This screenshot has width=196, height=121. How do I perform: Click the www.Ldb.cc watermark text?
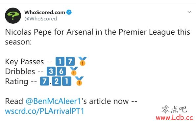tap(175, 118)
